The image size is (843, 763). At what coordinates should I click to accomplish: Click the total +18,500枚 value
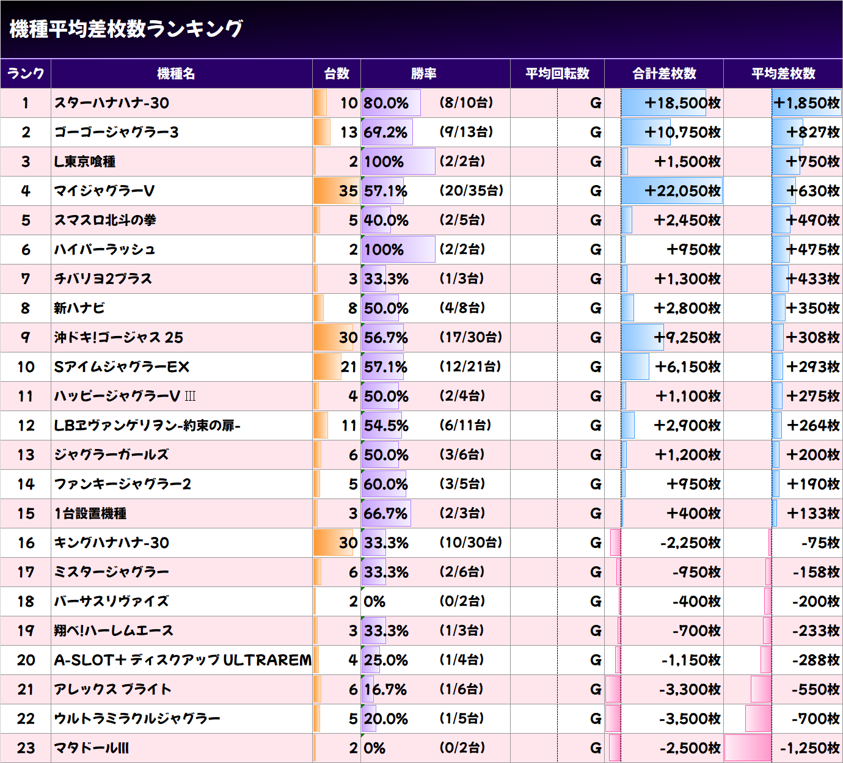point(682,103)
